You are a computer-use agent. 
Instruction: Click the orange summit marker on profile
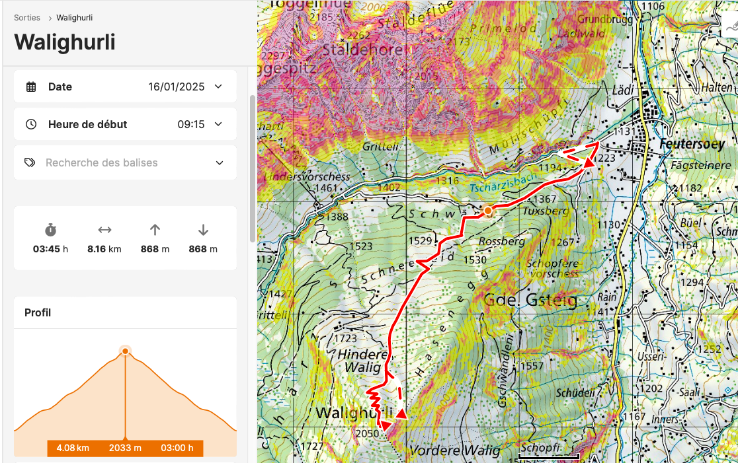125,351
